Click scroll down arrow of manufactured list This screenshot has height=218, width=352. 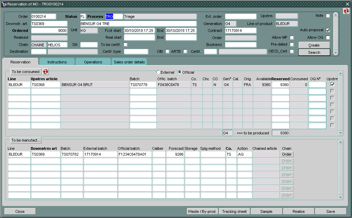pos(341,197)
